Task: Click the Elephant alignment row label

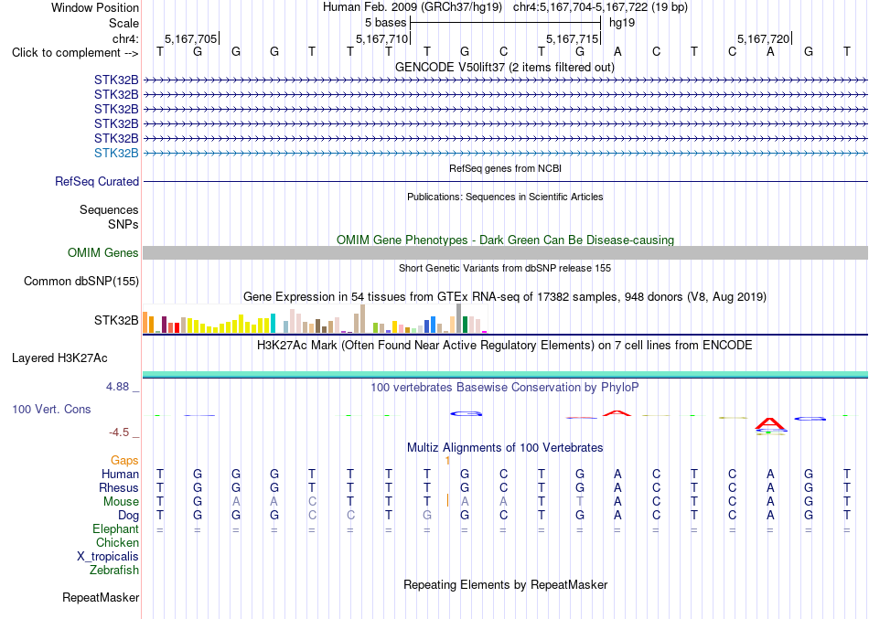Action: pos(115,528)
